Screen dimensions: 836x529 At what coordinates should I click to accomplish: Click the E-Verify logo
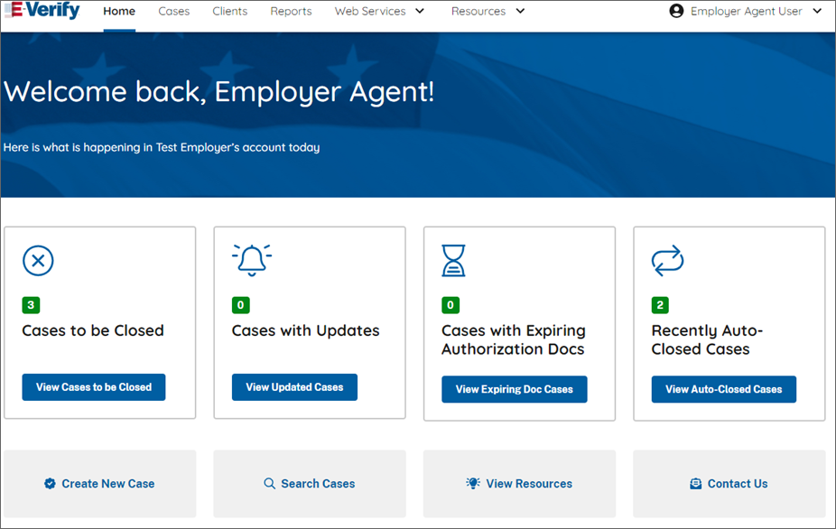pyautogui.click(x=42, y=10)
